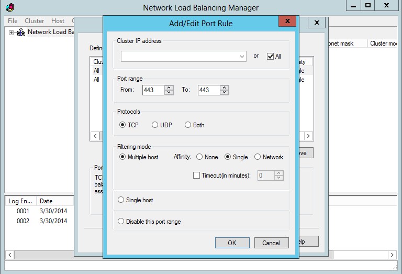Increase the From port value
This screenshot has width=402, height=274.
tap(169, 87)
